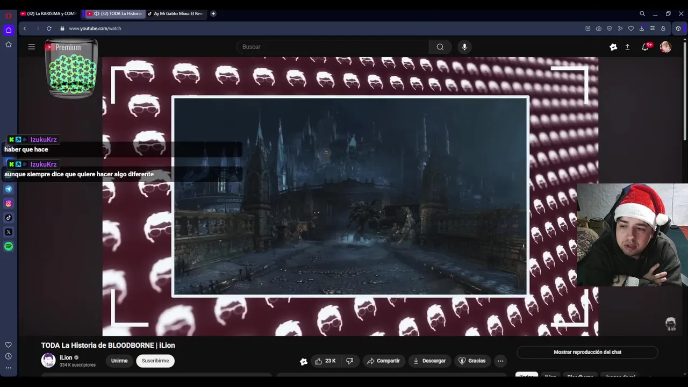Click the iLion channel avatar
The width and height of the screenshot is (688, 387).
click(x=48, y=360)
